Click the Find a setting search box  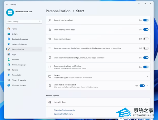pyautogui.click(x=24, y=22)
